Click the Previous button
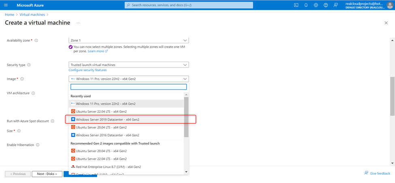Viewport: 395px width, 183px height. pyautogui.click(x=18, y=174)
